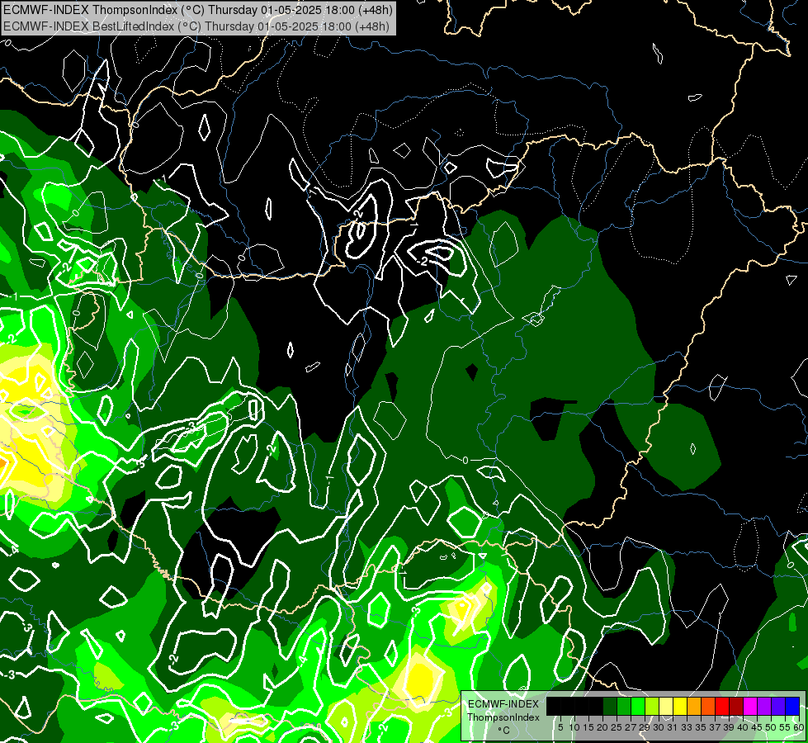
Task: Click the legend tick label 55
Action: click(x=786, y=727)
